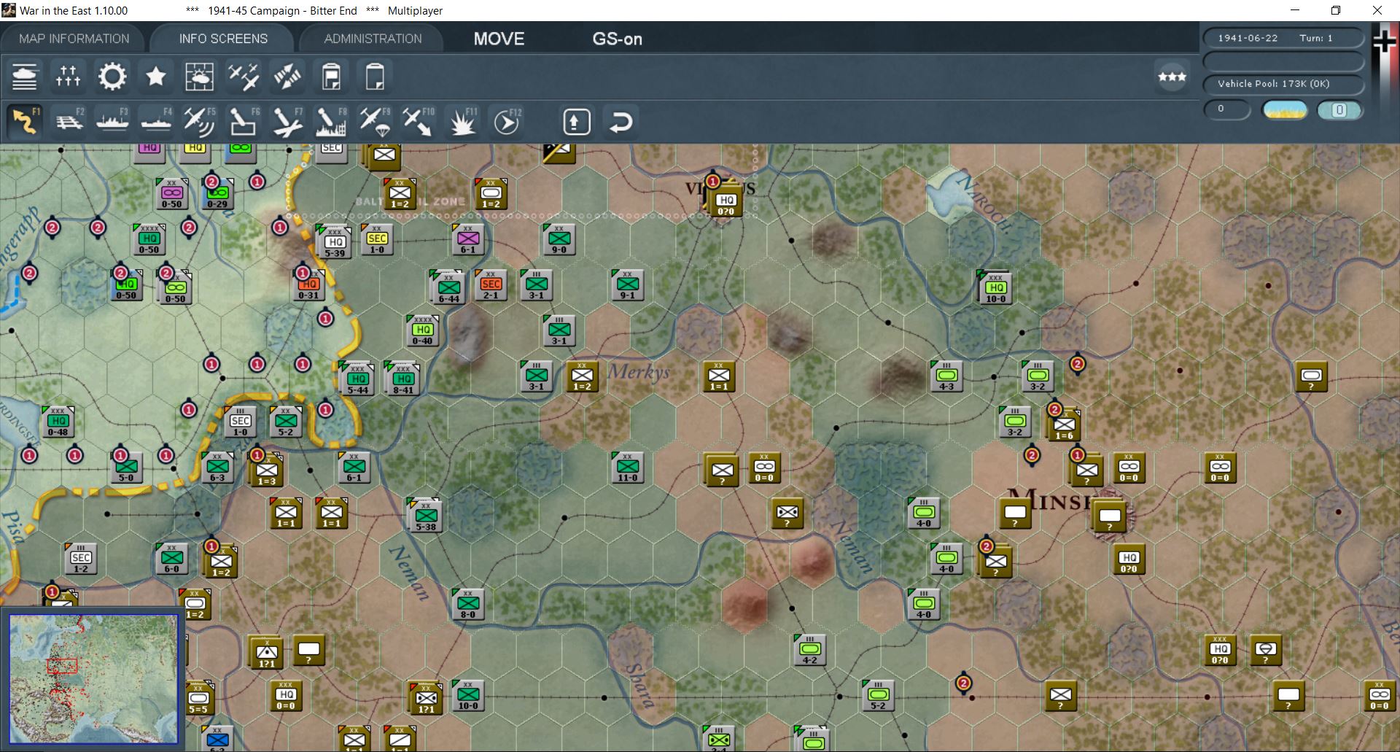Select F2 rail movement mode

pyautogui.click(x=69, y=121)
